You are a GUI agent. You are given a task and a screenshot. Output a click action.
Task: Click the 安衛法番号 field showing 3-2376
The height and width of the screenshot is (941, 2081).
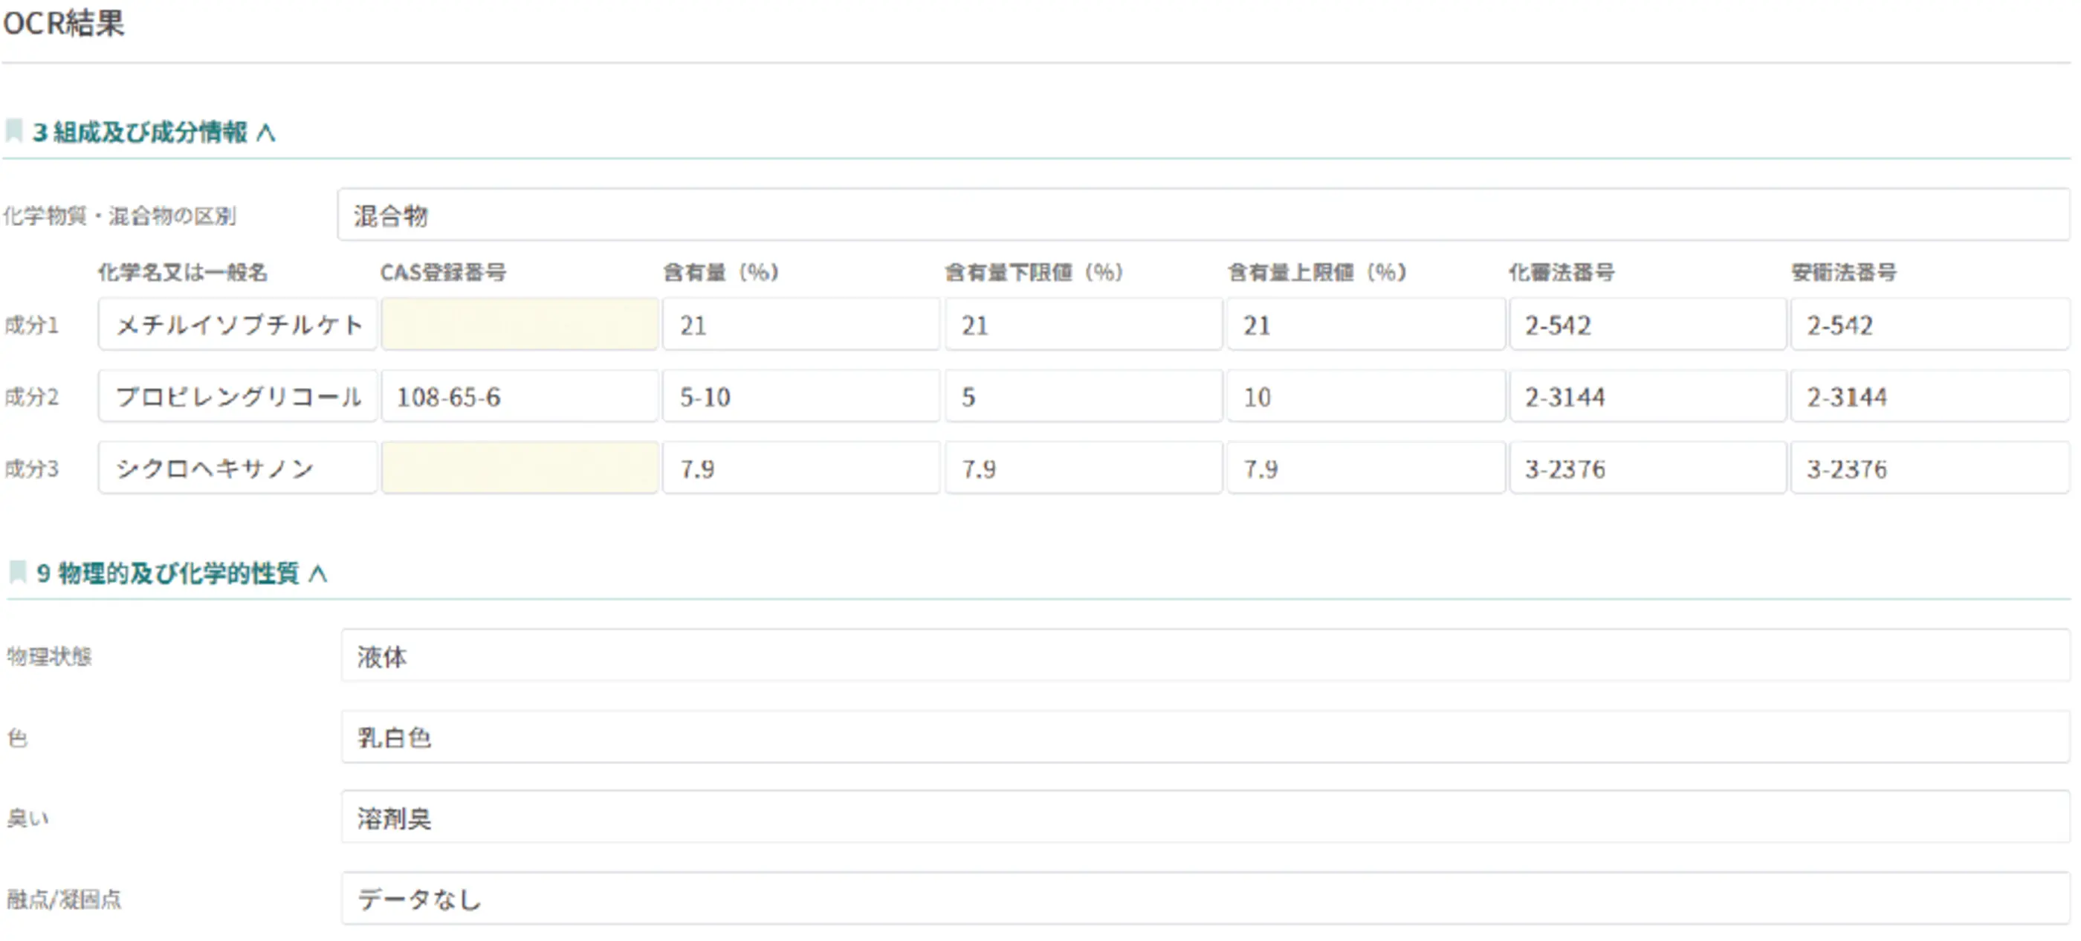pos(1929,468)
